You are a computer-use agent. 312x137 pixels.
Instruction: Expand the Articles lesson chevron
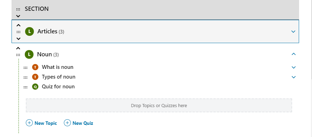coord(293,32)
